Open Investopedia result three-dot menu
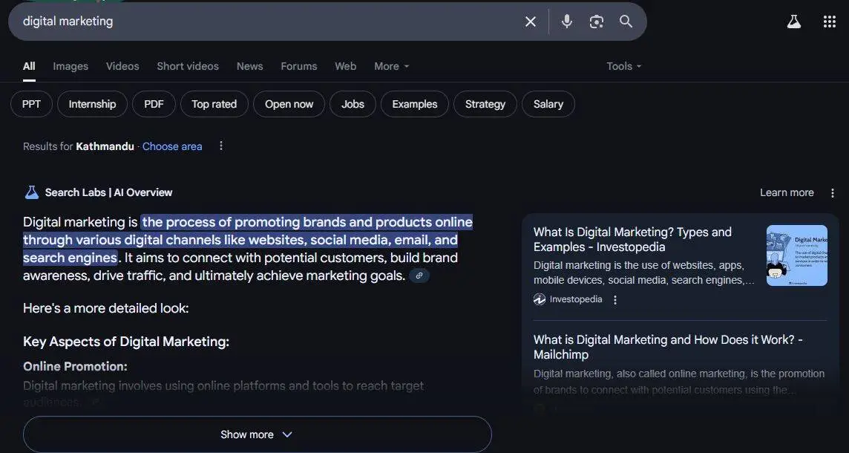Viewport: 849px width, 453px height. (x=614, y=300)
